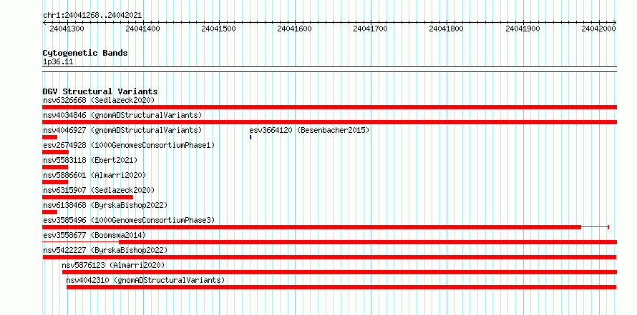Click the DGV Structural Variants track title
The image size is (637, 315).
pos(100,91)
